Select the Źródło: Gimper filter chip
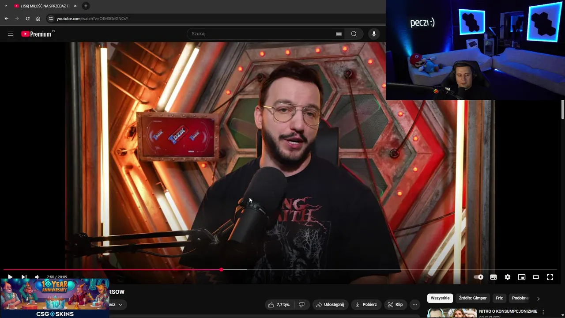The image size is (565, 318). click(x=473, y=298)
